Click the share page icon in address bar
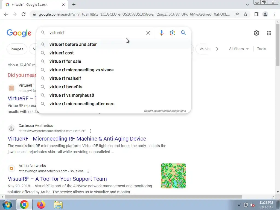This screenshot has width=280, height=210. point(237,14)
